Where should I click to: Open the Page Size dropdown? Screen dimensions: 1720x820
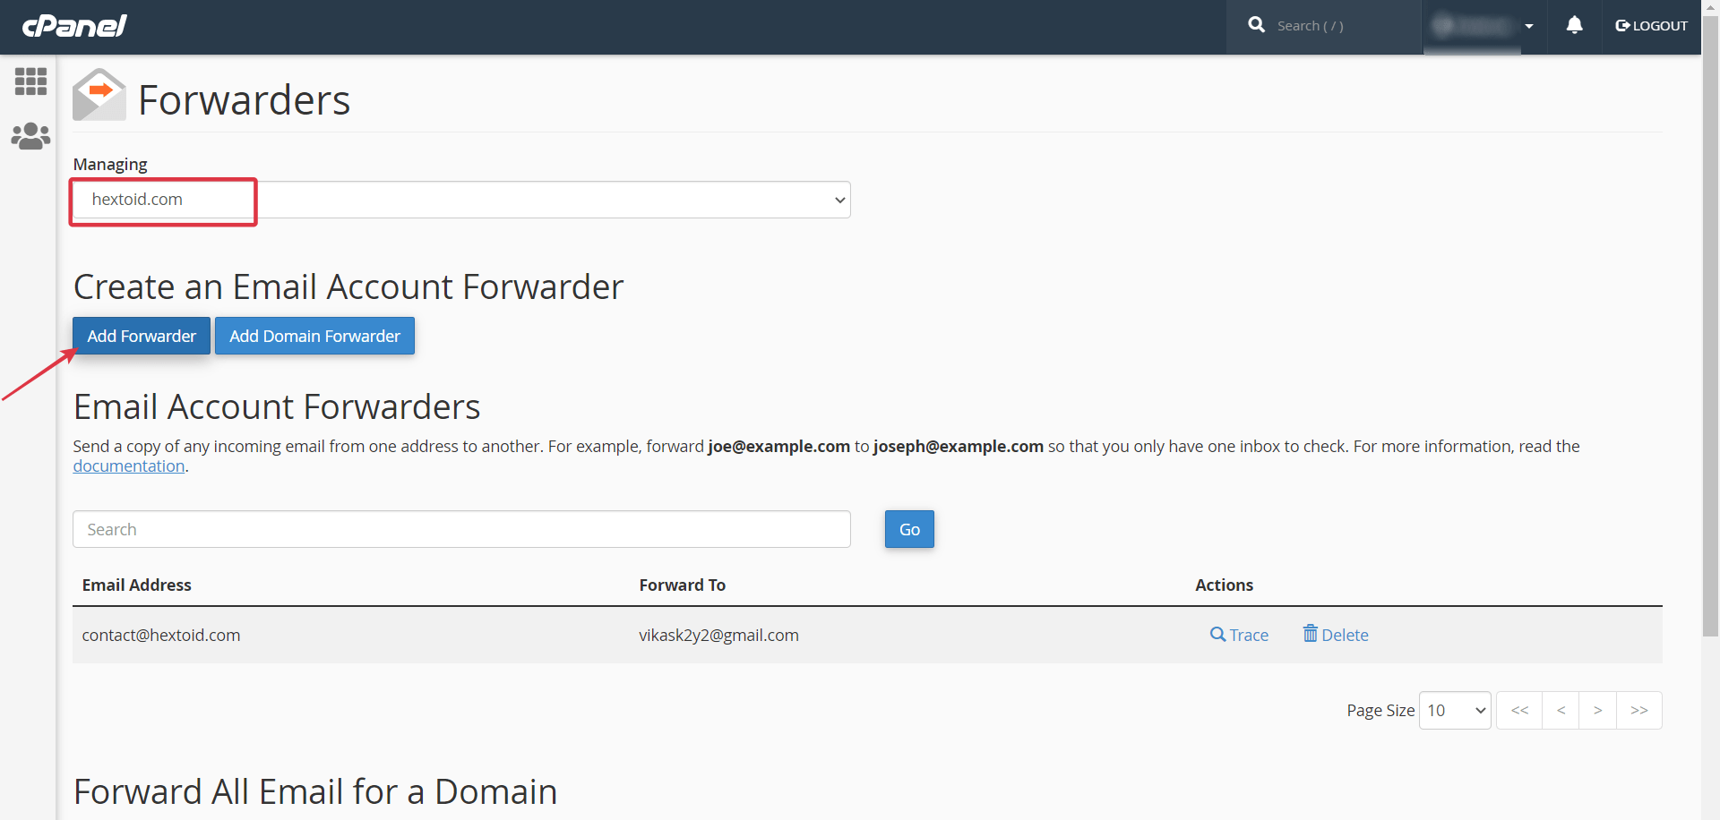[1455, 710]
